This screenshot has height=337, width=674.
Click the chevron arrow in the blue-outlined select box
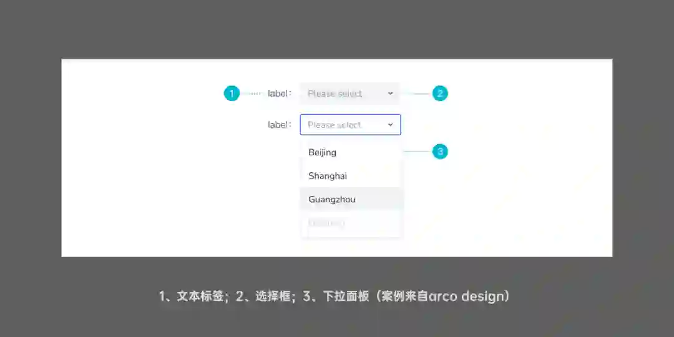[x=390, y=125]
